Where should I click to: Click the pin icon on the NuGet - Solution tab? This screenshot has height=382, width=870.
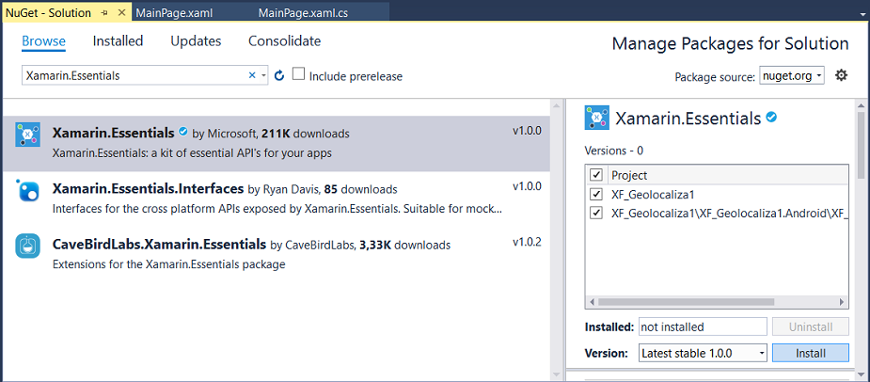pos(104,13)
